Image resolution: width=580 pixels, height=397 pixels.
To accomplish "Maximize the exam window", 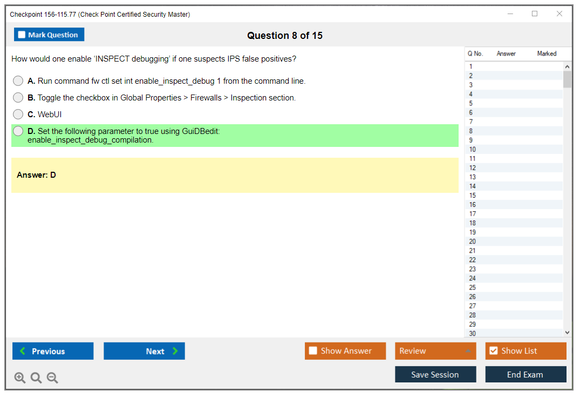I will pos(535,14).
